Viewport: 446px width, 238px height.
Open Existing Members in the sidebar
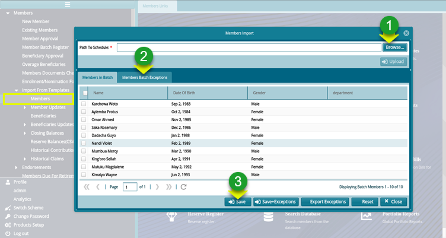(x=40, y=30)
